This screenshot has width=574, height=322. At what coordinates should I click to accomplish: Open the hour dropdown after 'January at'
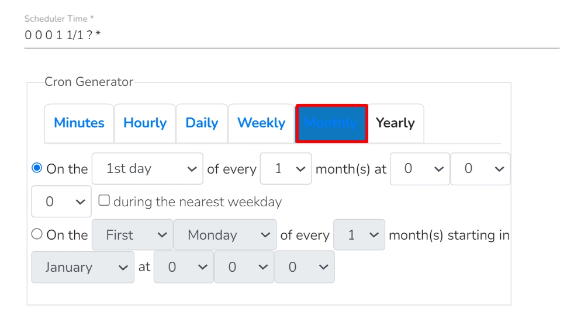(184, 267)
